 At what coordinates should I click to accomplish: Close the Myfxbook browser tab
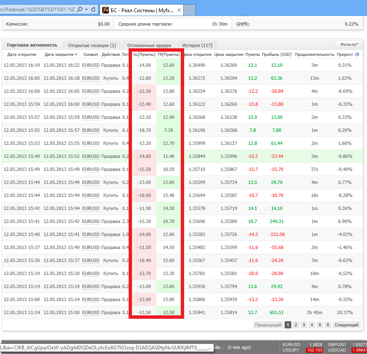(179, 10)
